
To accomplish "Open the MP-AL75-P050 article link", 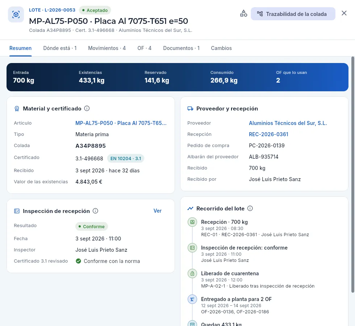I will (121, 123).
